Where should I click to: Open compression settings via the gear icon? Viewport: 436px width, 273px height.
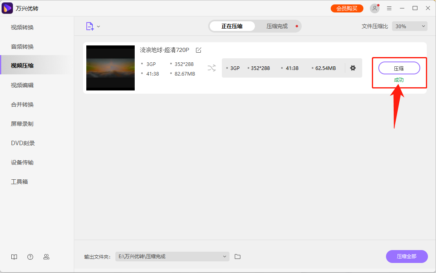click(353, 68)
